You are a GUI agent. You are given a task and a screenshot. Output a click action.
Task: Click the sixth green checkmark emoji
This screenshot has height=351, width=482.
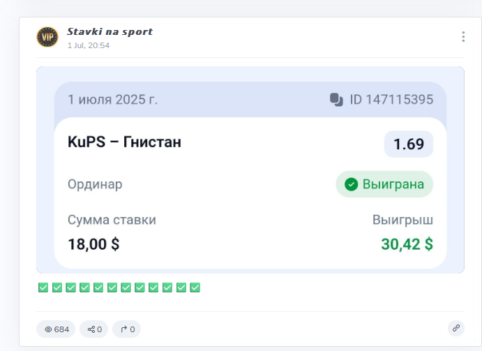pos(112,287)
